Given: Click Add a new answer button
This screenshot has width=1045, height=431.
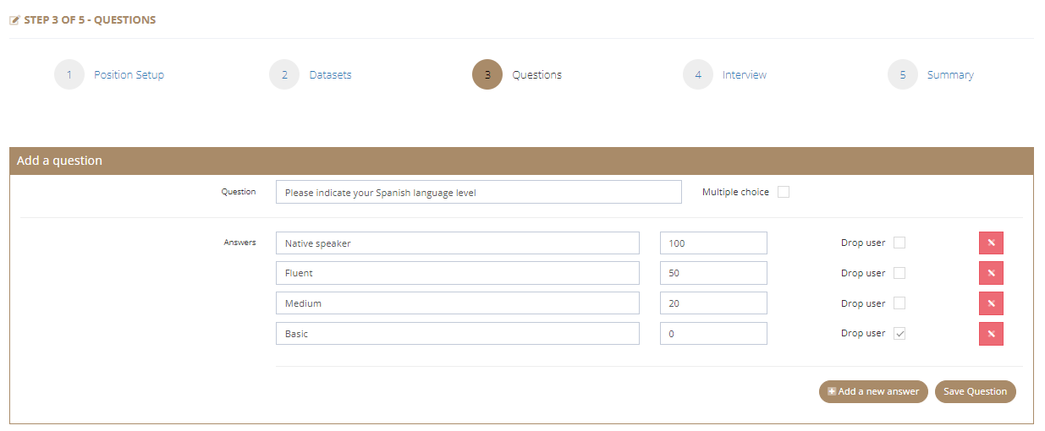Looking at the screenshot, I should pyautogui.click(x=873, y=391).
